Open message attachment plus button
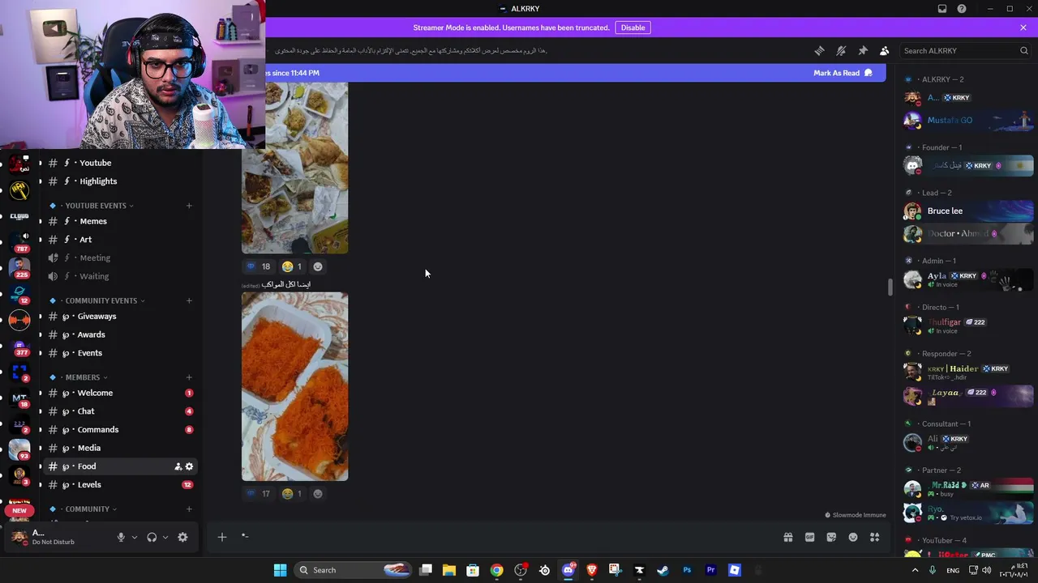 [221, 537]
